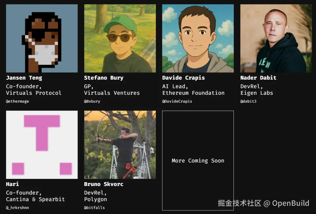316x214 pixels.
Task: Click the name Jansen Teng
Action: (x=24, y=78)
